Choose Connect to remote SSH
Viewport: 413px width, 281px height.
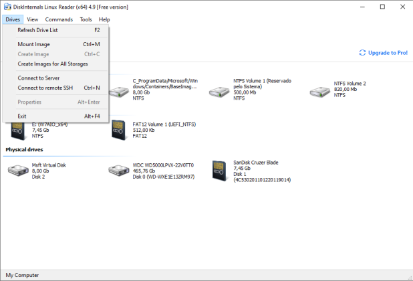pos(55,88)
